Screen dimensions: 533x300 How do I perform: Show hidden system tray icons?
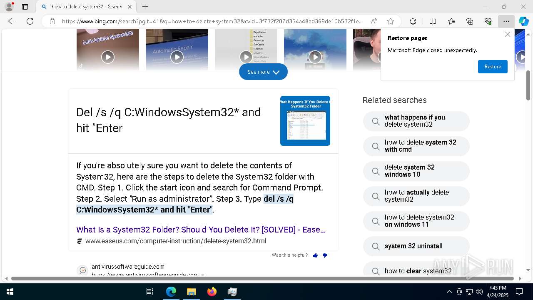pyautogui.click(x=449, y=292)
